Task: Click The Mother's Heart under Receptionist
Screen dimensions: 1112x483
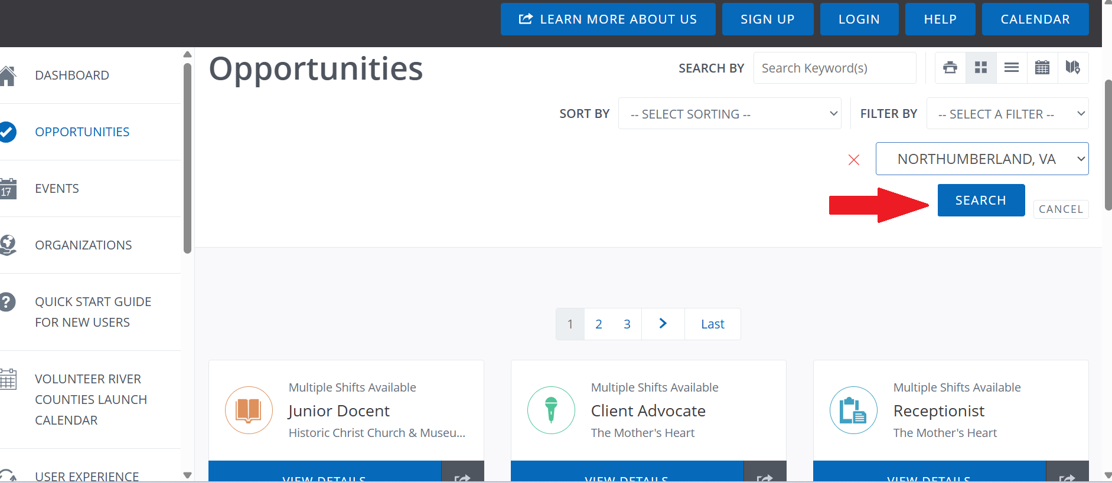Action: [x=945, y=433]
